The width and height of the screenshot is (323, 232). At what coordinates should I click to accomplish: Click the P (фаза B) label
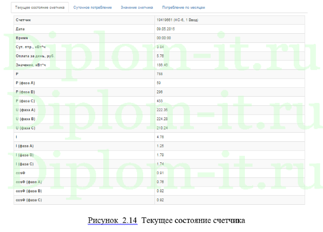pos(25,92)
